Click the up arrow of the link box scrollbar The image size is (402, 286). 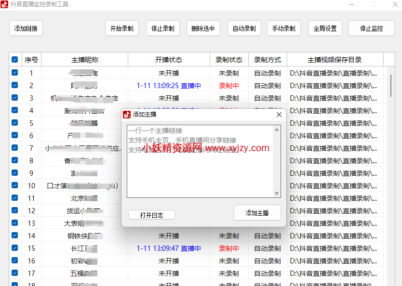point(277,130)
